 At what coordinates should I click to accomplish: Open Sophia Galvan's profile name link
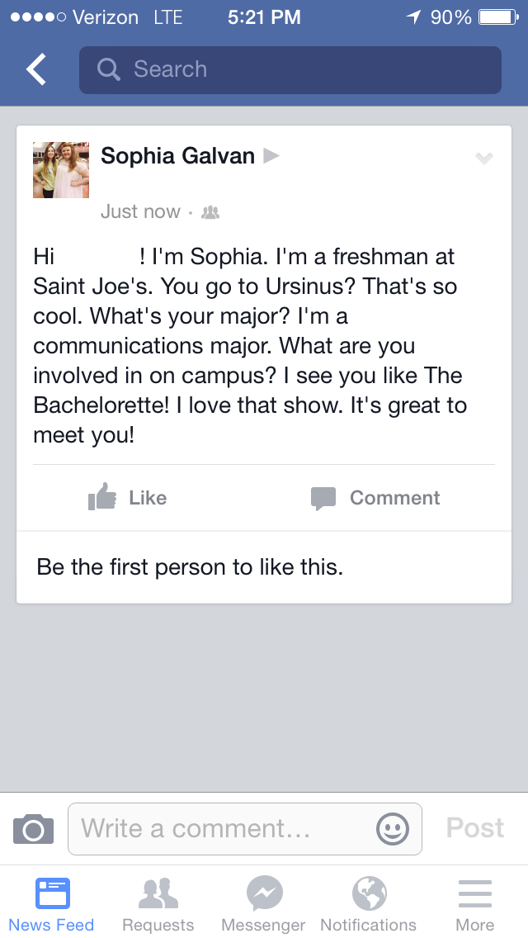coord(177,155)
